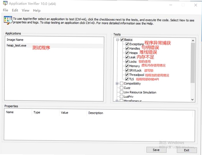Click the Tests list scrollbar thumb
This screenshot has height=155, width=202.
pyautogui.click(x=193, y=63)
